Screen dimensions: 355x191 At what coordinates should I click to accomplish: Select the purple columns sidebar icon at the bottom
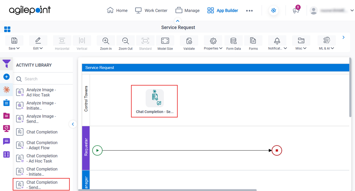click(6, 154)
